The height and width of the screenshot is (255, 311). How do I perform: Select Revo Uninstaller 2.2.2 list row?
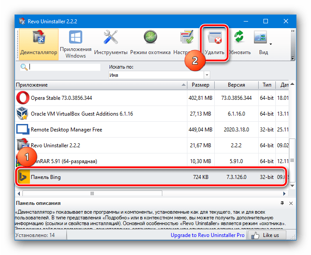click(x=152, y=146)
